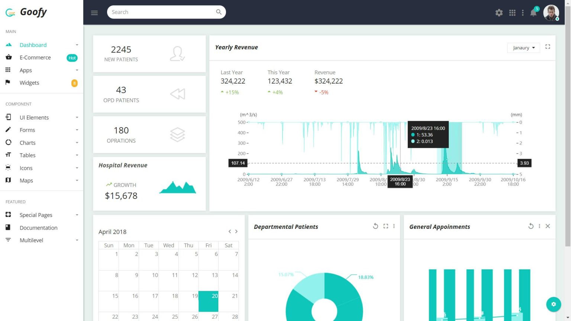
Task: Go to the next month in the calendar
Action: point(236,231)
